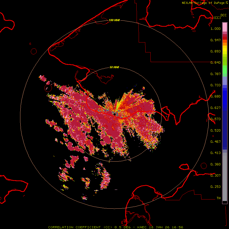
Task: Click the TH threshold label
Action: point(219,198)
